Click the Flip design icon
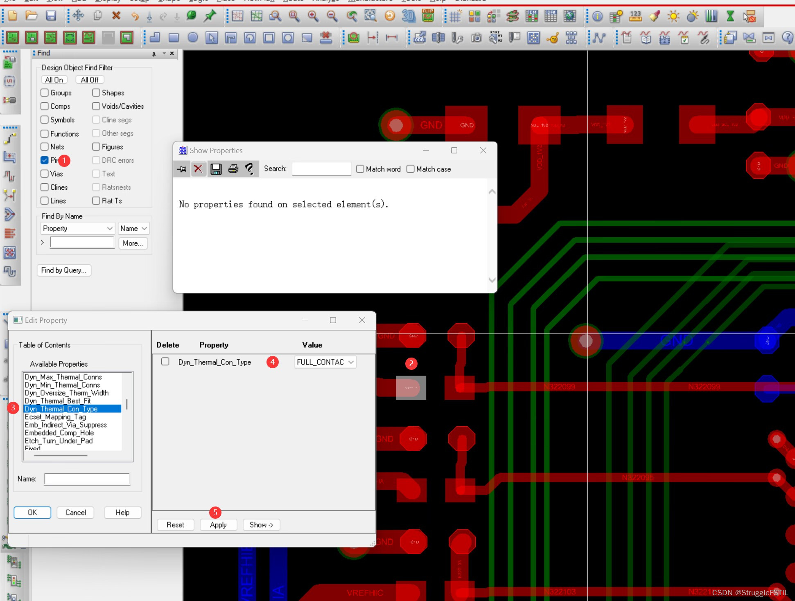The width and height of the screenshot is (795, 601). pos(428,16)
